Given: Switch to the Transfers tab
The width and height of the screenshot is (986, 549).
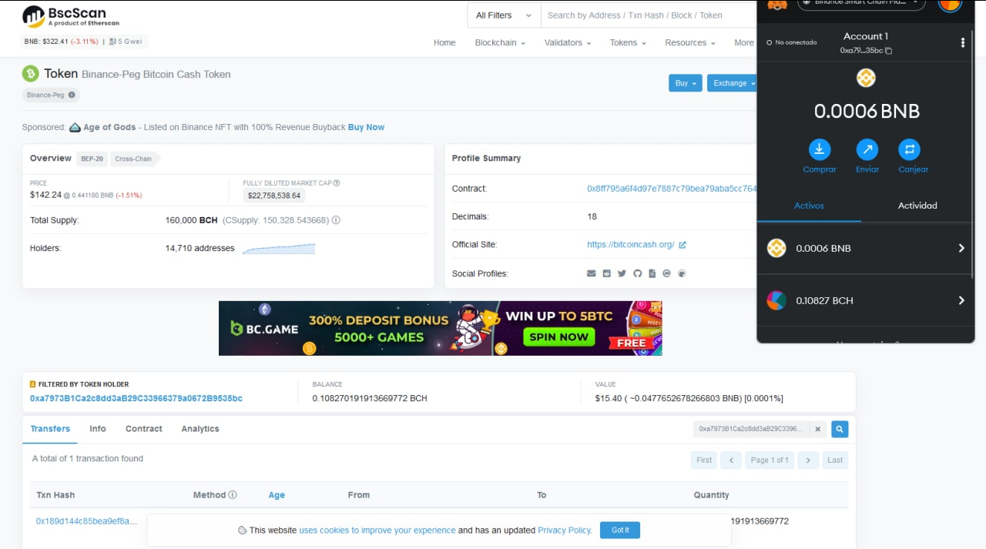Looking at the screenshot, I should coord(50,429).
